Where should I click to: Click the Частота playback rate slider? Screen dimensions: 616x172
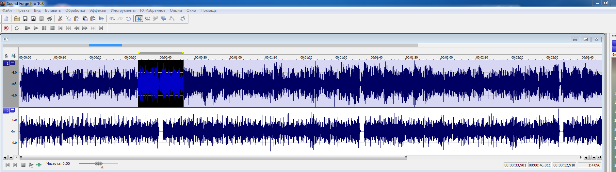coord(99,163)
